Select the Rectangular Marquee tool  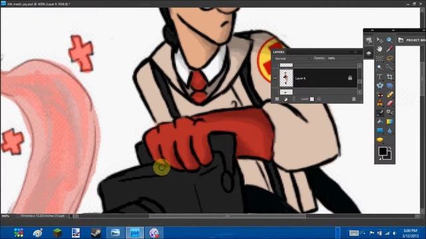click(x=380, y=58)
